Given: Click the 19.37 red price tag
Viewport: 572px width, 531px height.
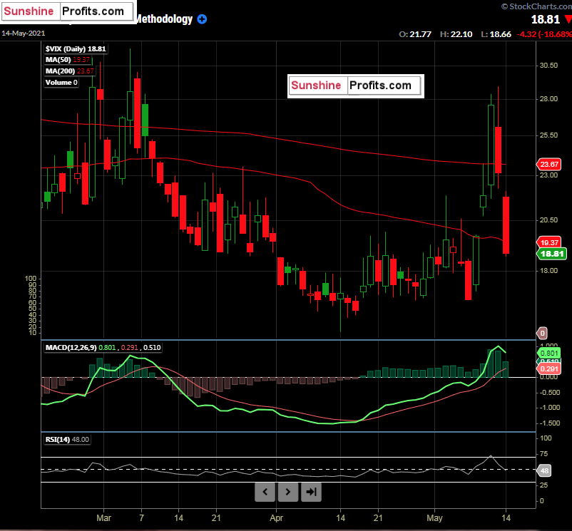Looking at the screenshot, I should [x=548, y=242].
